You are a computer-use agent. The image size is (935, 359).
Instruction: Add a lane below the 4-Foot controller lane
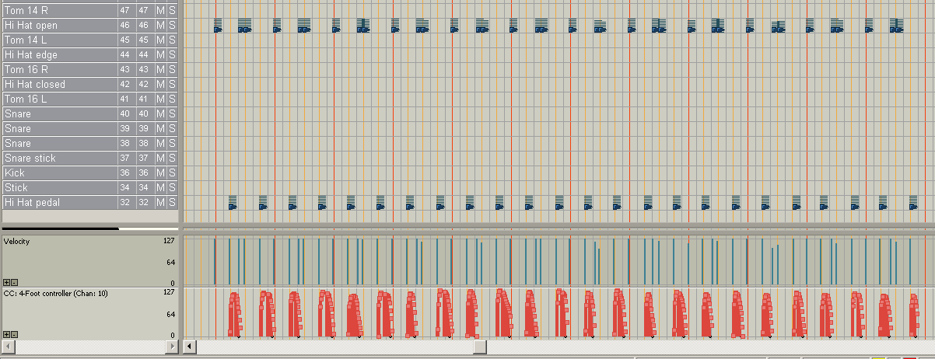[7, 334]
